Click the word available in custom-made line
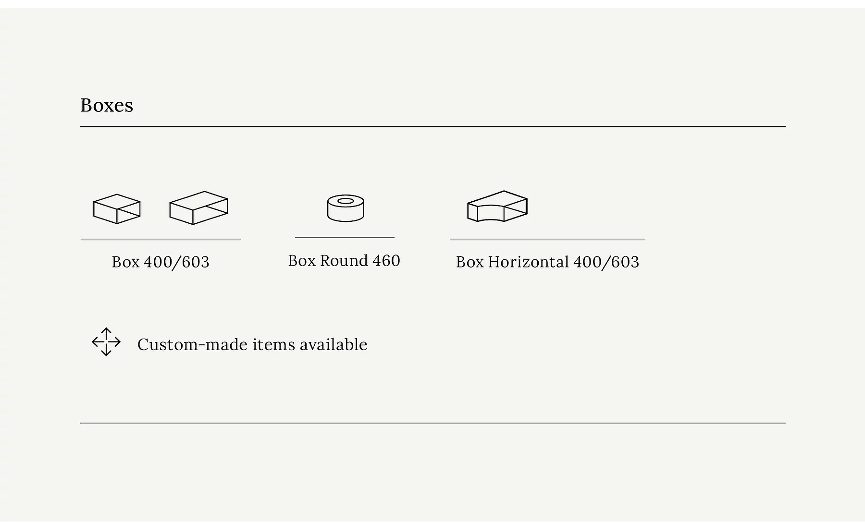This screenshot has width=865, height=523. point(334,345)
